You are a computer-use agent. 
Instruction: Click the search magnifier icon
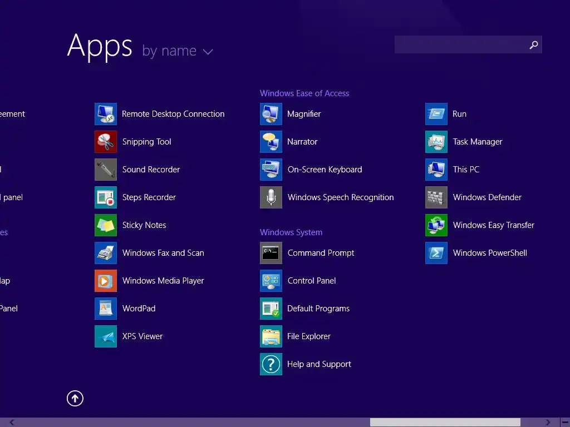534,44
